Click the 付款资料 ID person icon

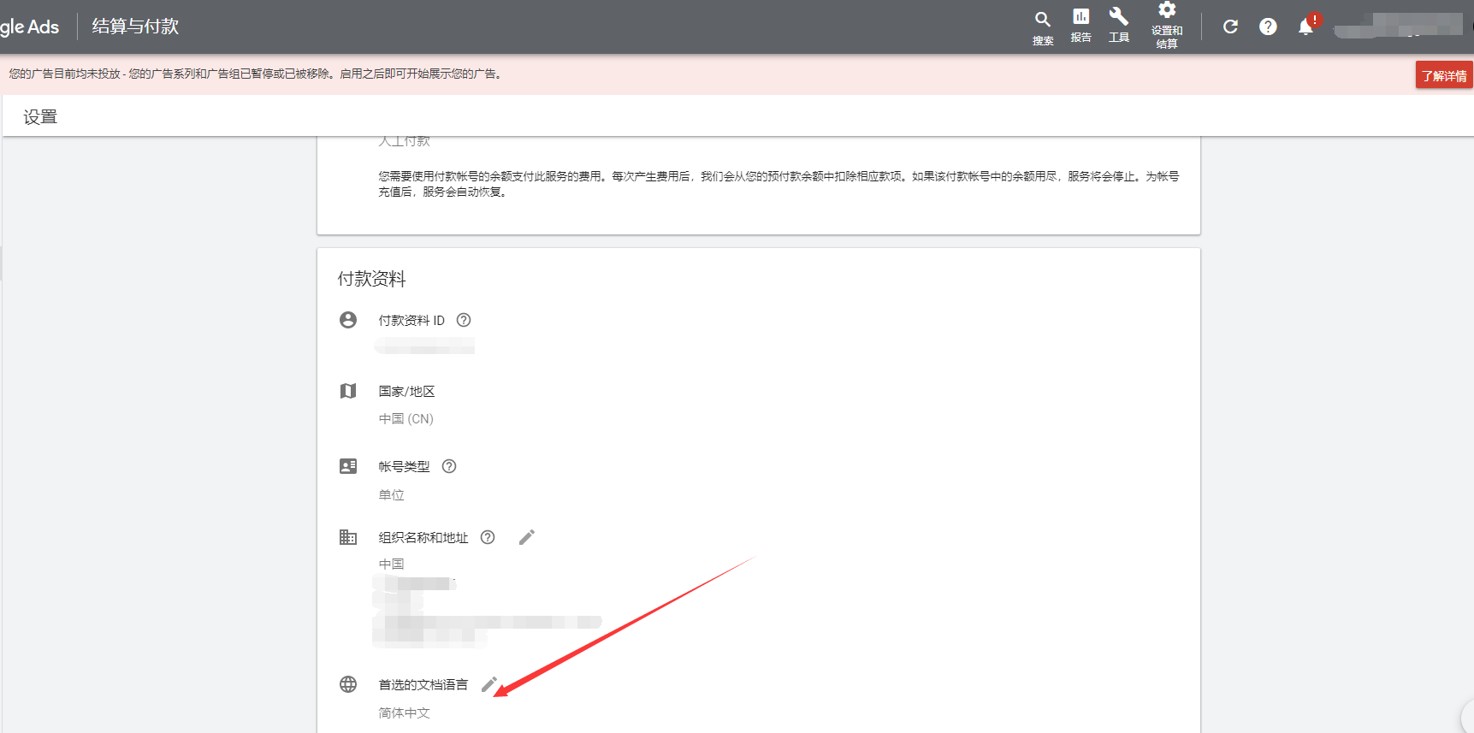pos(348,320)
